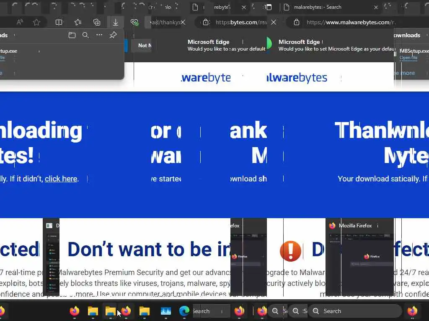Add page to favorites with star icon

tap(36, 22)
